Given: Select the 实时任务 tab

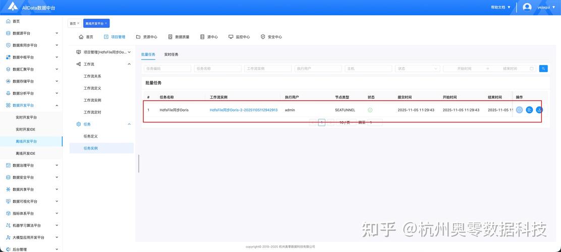Looking at the screenshot, I should 171,55.
